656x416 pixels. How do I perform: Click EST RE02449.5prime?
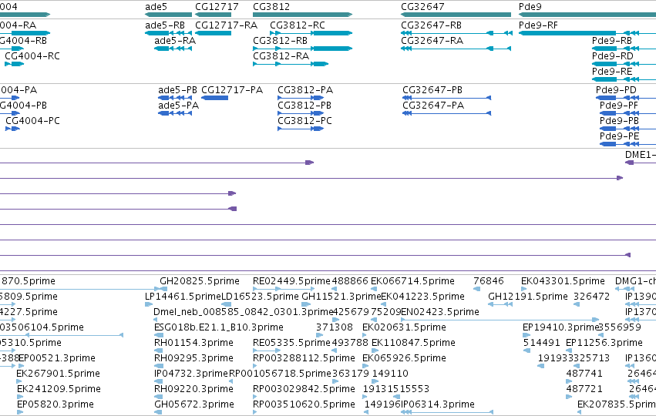click(x=284, y=289)
